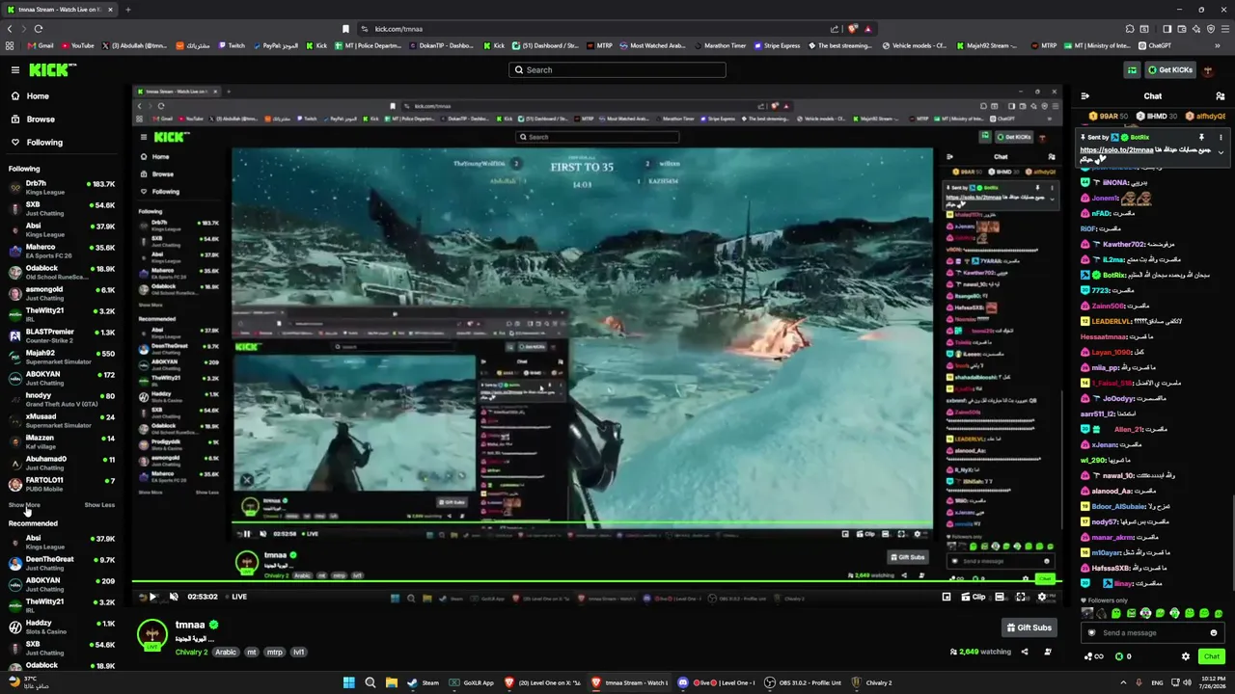Open recommended channel DeenTheGreat
Image resolution: width=1235 pixels, height=694 pixels.
point(62,563)
